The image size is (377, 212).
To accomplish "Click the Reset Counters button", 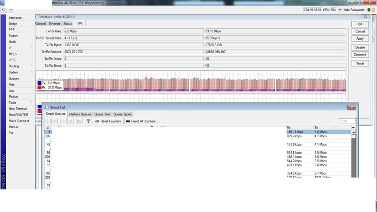I will tap(108, 121).
